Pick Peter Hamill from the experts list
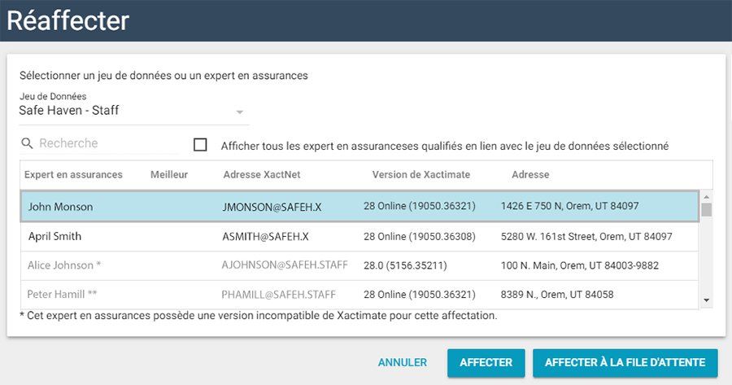 62,294
